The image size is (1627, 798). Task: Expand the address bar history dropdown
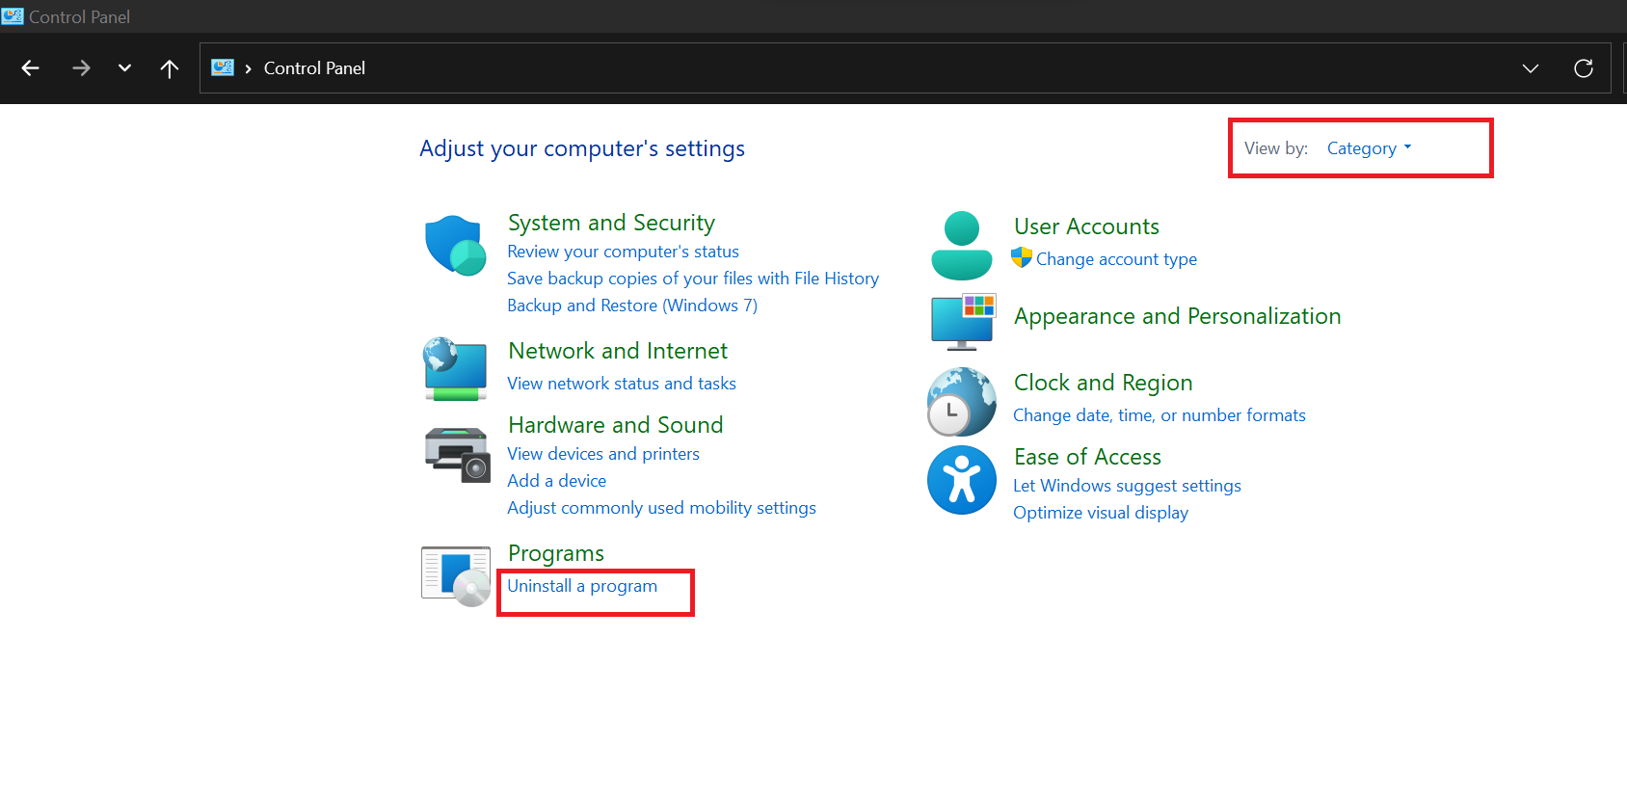[1531, 68]
